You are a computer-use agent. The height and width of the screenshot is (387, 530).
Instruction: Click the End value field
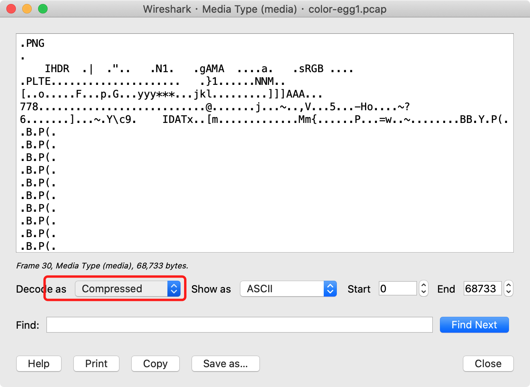click(482, 289)
